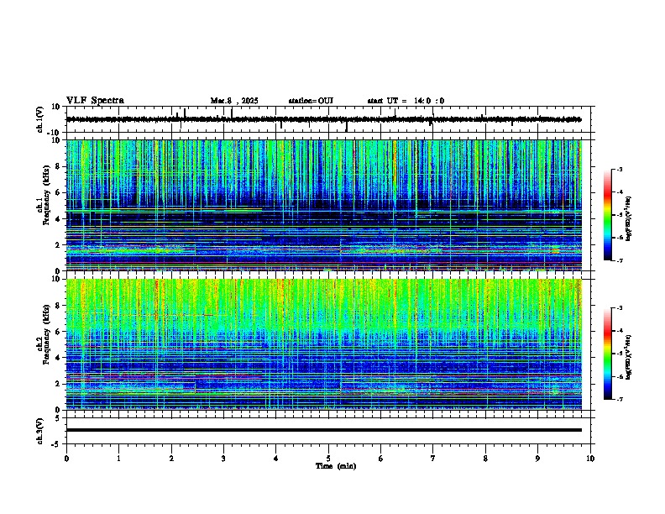Click the 'station=OUJ' label

311,101
